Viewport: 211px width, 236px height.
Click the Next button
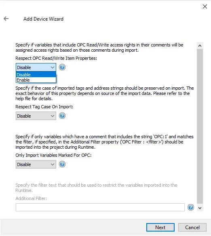(160, 227)
